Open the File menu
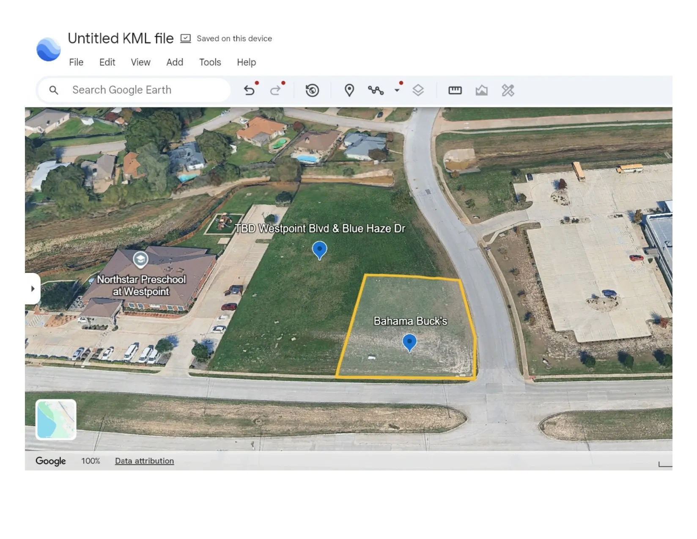 pos(76,62)
